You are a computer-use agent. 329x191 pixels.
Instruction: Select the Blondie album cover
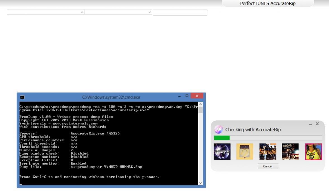click(268, 152)
